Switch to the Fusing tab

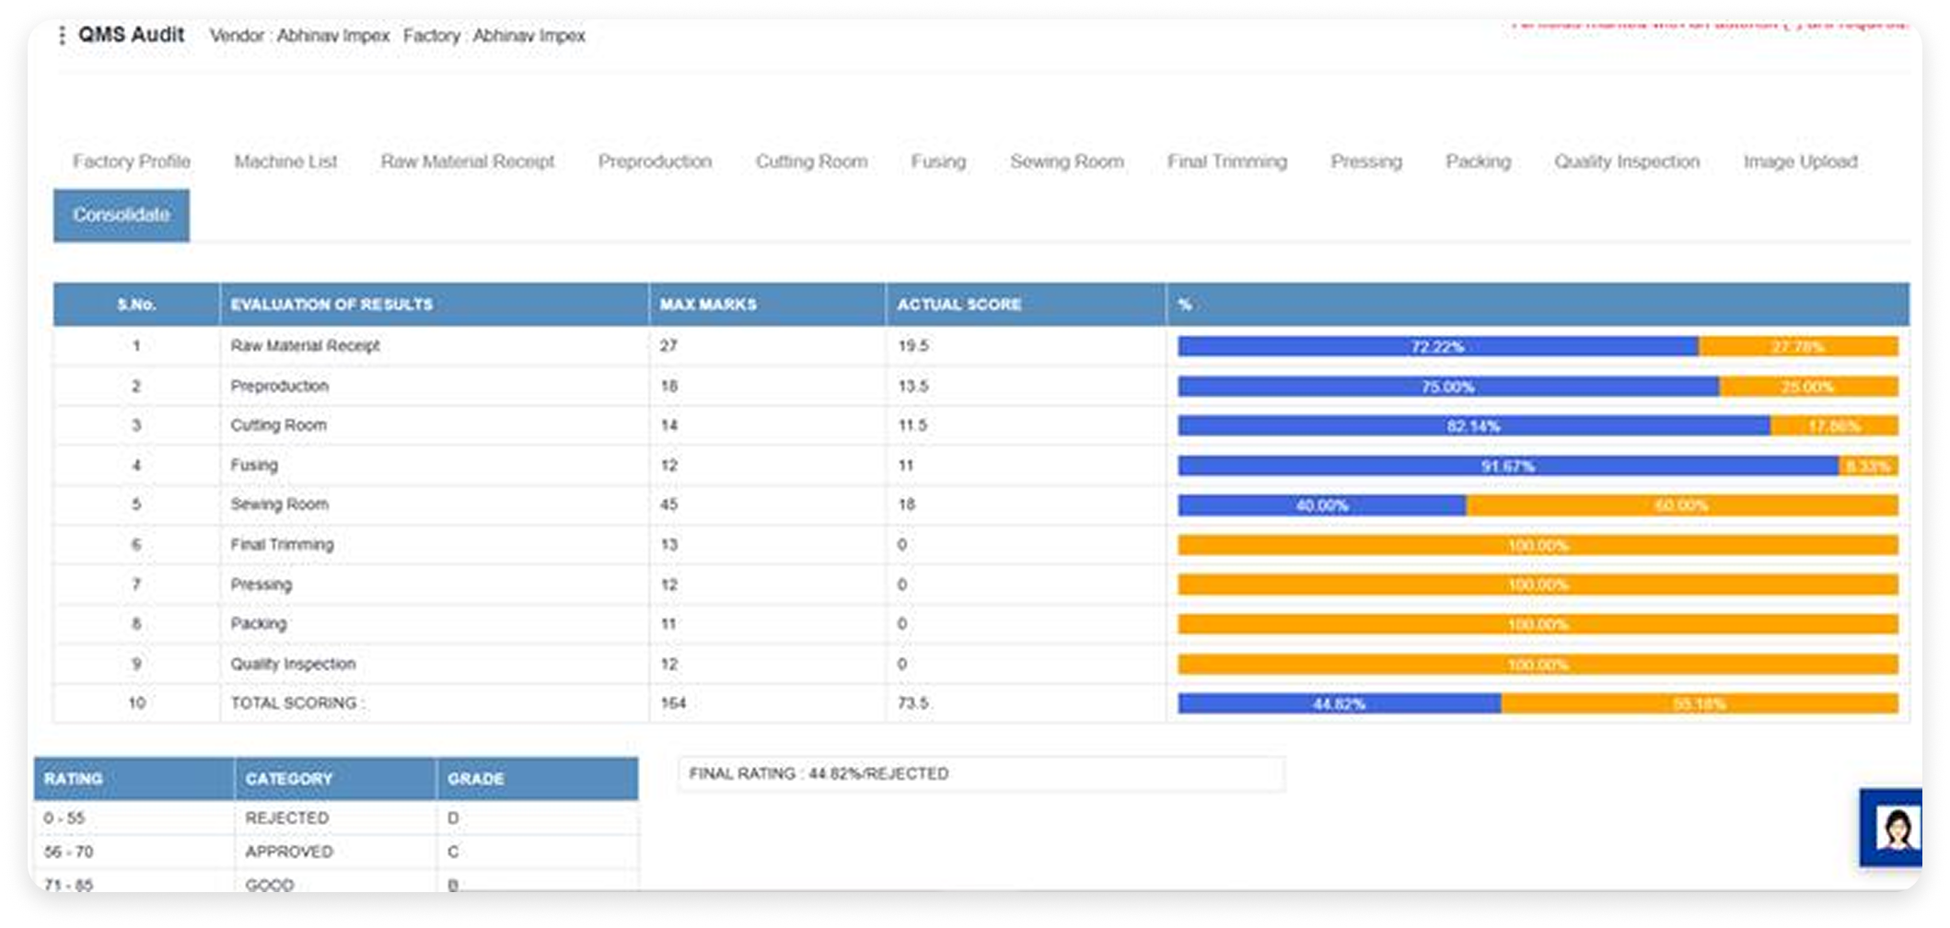938,162
